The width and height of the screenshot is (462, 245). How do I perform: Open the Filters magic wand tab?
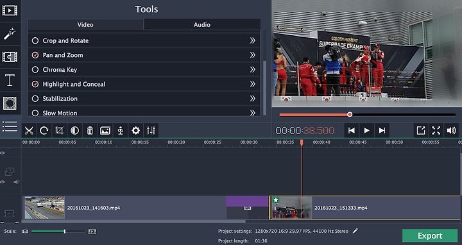coord(10,33)
